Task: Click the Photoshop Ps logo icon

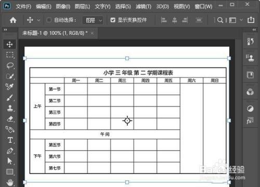Action: (7, 6)
